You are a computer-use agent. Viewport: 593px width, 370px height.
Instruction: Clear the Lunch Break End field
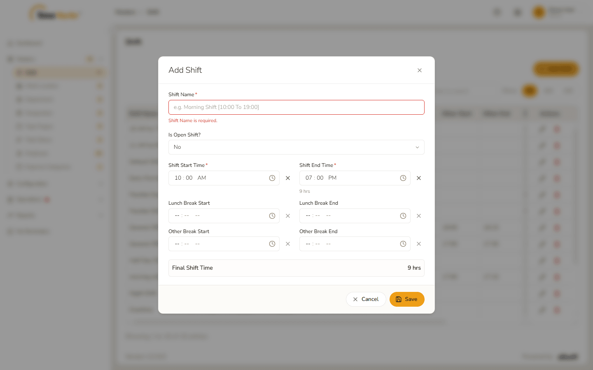419,216
